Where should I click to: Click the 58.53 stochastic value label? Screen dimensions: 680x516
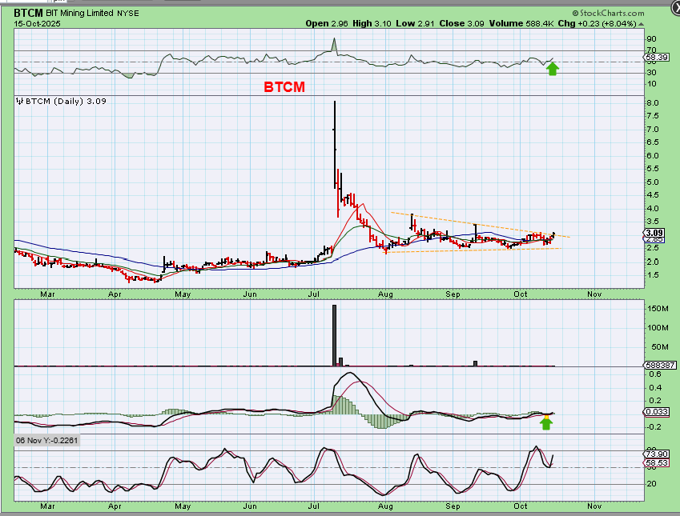point(657,462)
